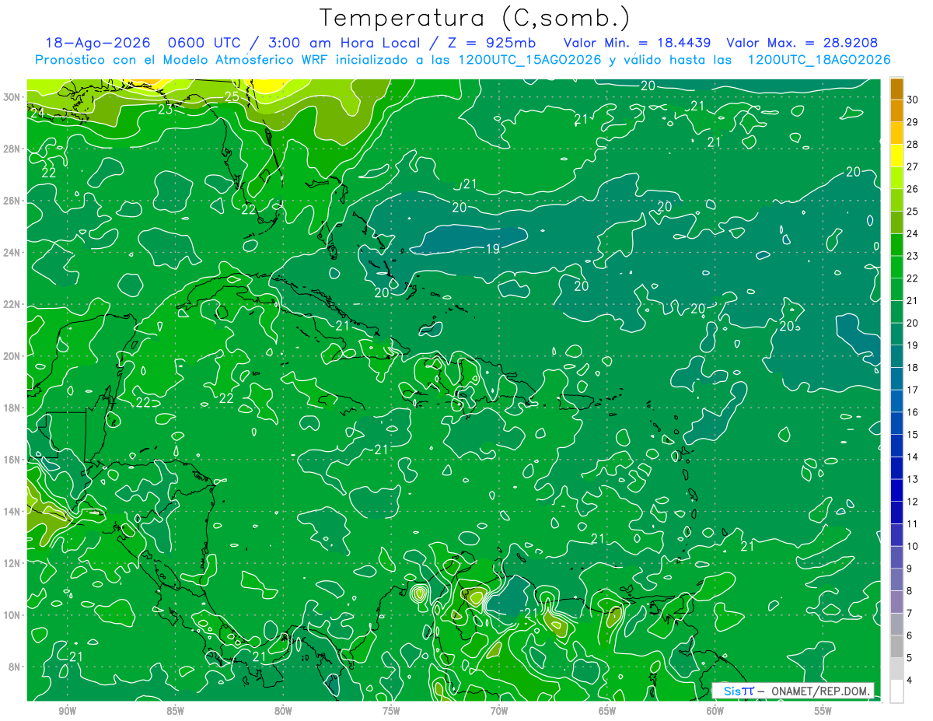Click the '18N' latitude axis label
The image size is (933, 721).
[x=13, y=408]
